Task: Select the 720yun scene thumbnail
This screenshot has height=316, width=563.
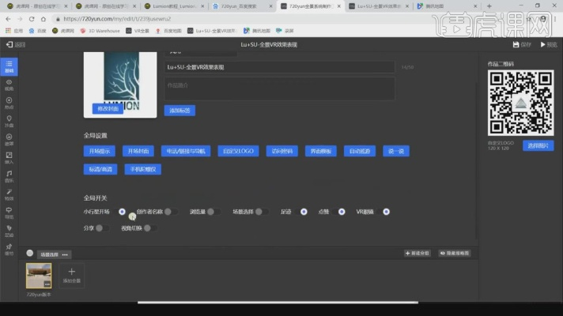Action: [x=39, y=275]
